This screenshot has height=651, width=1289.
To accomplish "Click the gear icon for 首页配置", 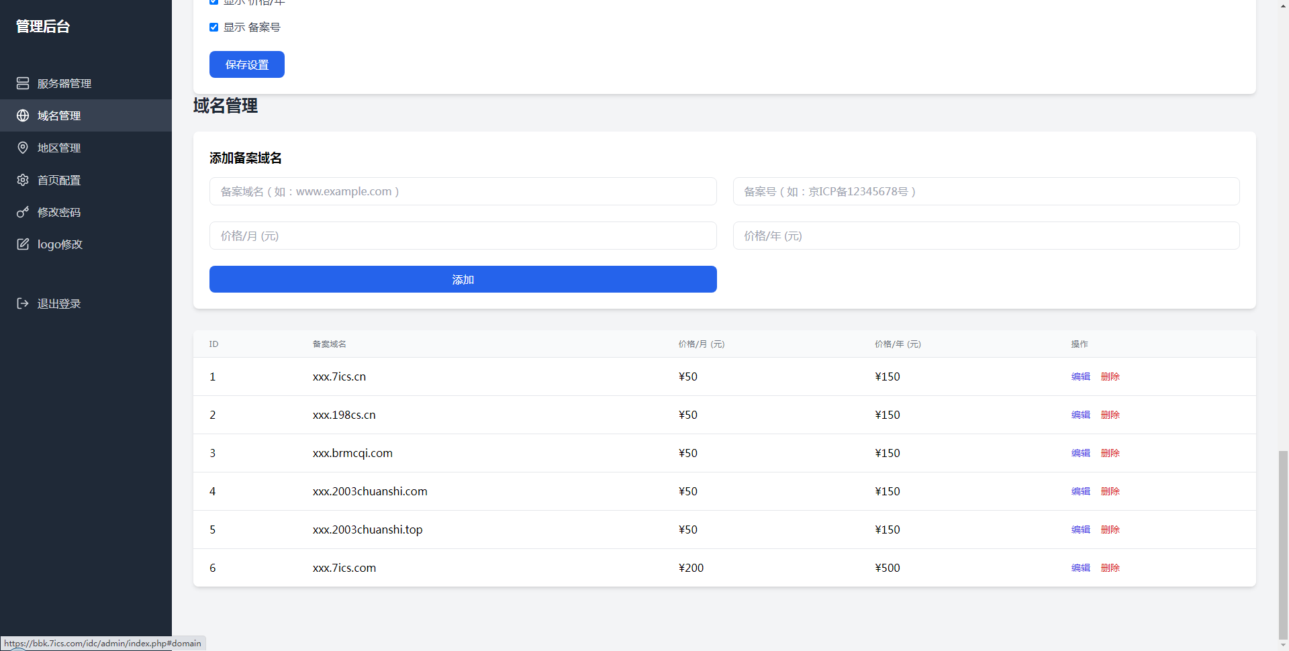I will (x=23, y=180).
